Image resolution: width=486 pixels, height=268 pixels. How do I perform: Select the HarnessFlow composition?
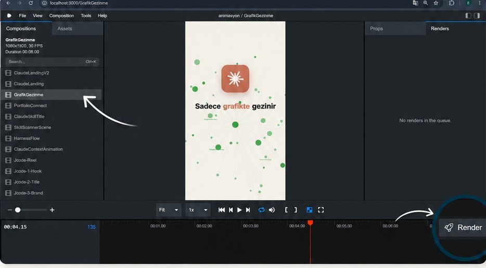(51, 138)
